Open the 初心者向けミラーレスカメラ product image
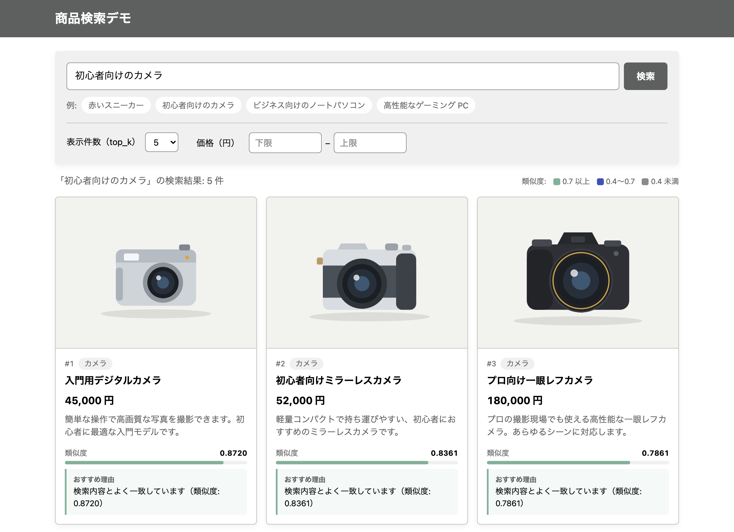Screen dimensions: 734x532 (x=367, y=273)
